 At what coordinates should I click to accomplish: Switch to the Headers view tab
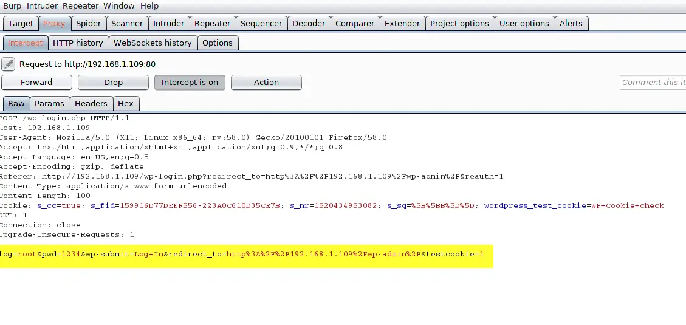91,104
